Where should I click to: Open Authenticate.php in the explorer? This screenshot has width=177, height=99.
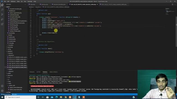[x=14, y=15]
